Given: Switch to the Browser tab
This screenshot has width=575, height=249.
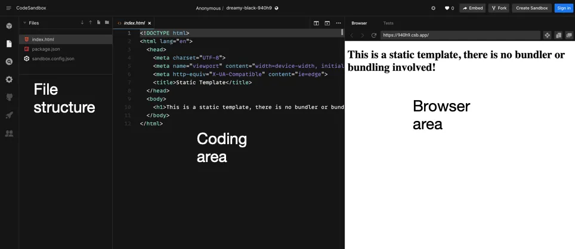Looking at the screenshot, I should click(359, 23).
